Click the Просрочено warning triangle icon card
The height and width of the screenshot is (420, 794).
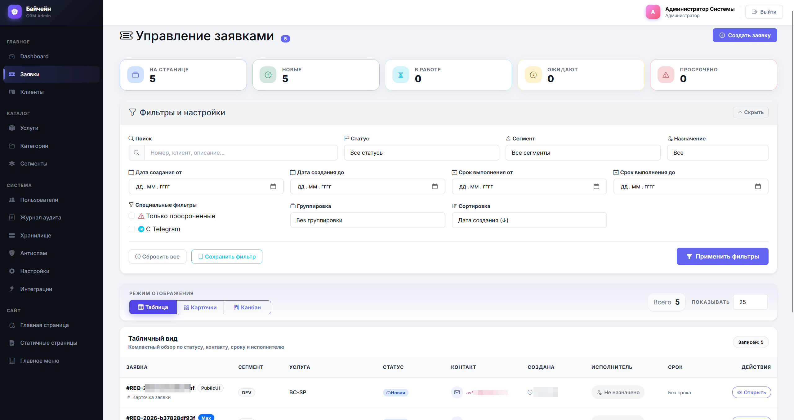pyautogui.click(x=666, y=75)
